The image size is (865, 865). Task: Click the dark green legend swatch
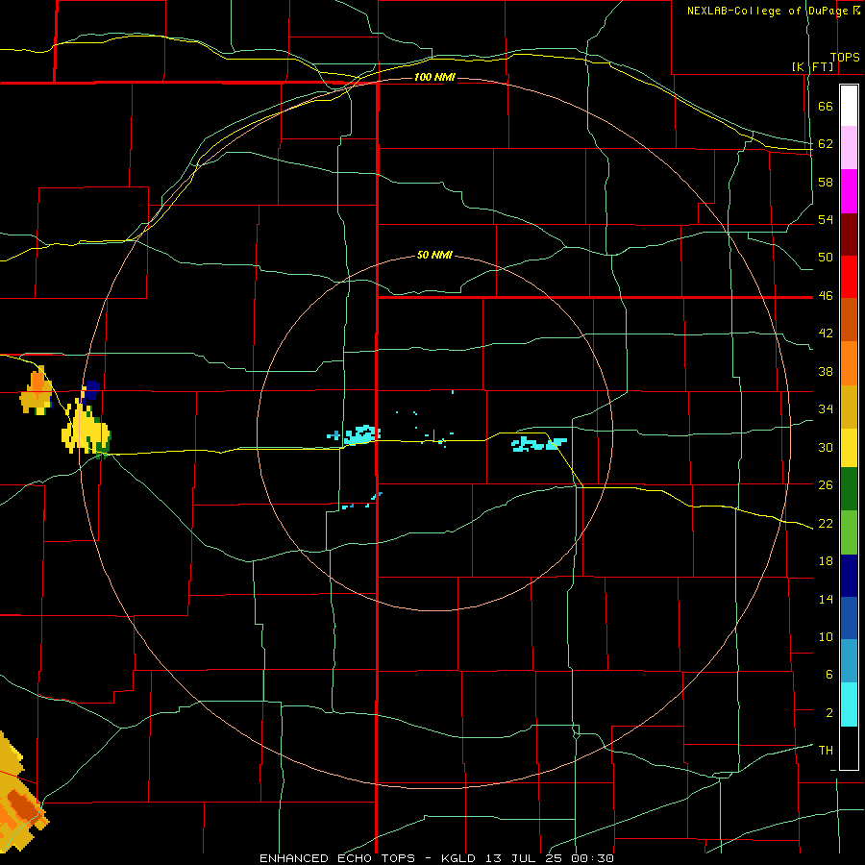tap(849, 489)
